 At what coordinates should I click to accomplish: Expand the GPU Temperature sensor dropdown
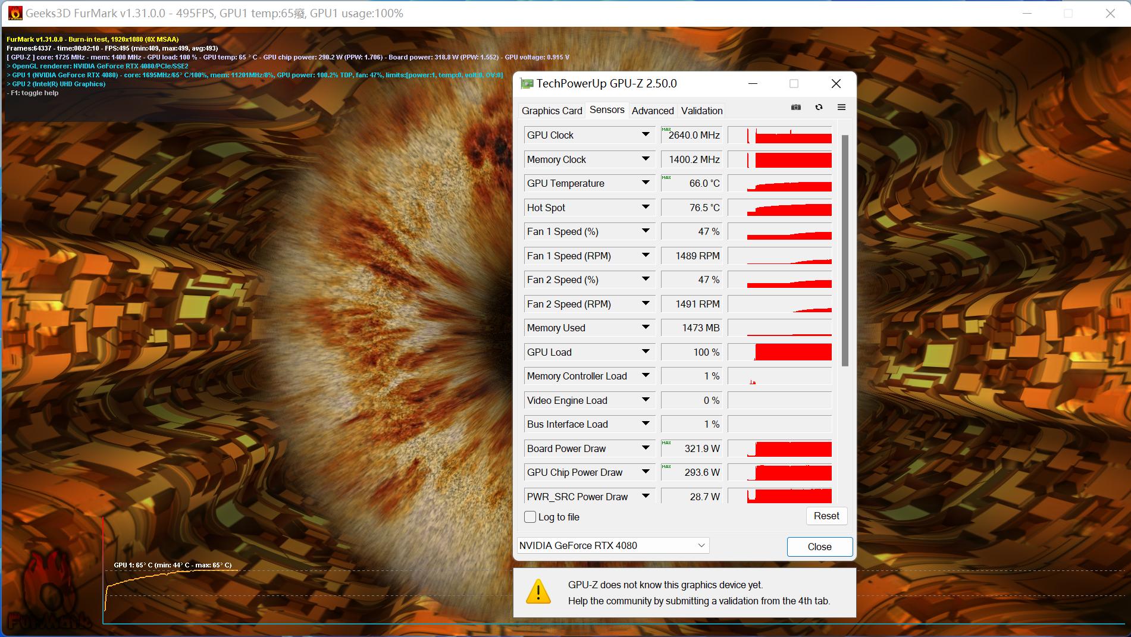646,183
